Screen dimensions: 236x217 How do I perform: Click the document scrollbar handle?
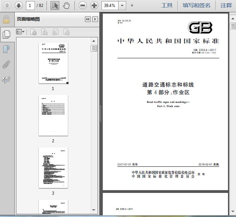(233, 26)
